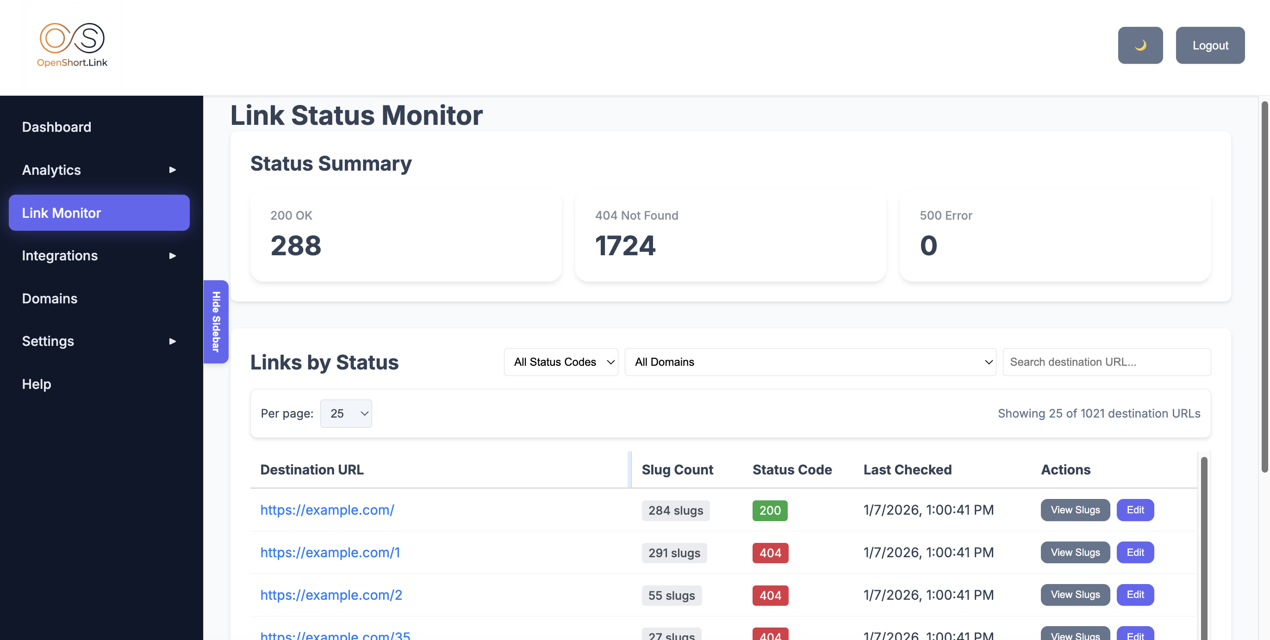The image size is (1270, 640).
Task: Open the Help section
Action: pyautogui.click(x=36, y=384)
